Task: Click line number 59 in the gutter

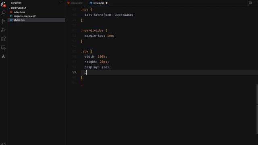Action: [x=74, y=72]
